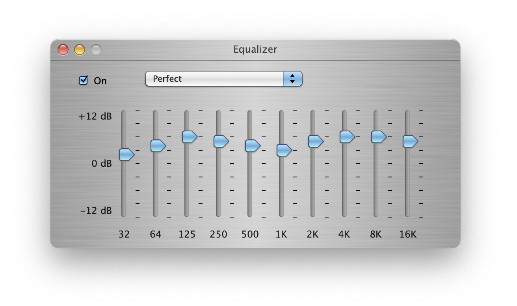This screenshot has height=306, width=517.
Task: Click the 32 Hz slider handle
Action: [126, 155]
